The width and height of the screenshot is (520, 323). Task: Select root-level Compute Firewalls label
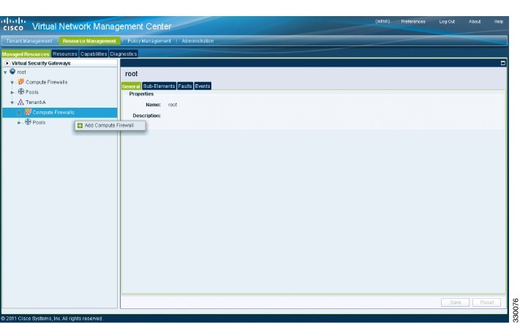pos(46,82)
